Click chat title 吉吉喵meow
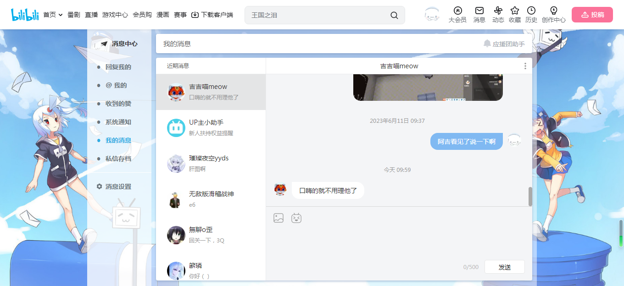This screenshot has width=624, height=286. tap(399, 66)
